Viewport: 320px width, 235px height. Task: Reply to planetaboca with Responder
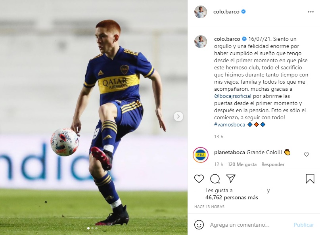[273, 164]
